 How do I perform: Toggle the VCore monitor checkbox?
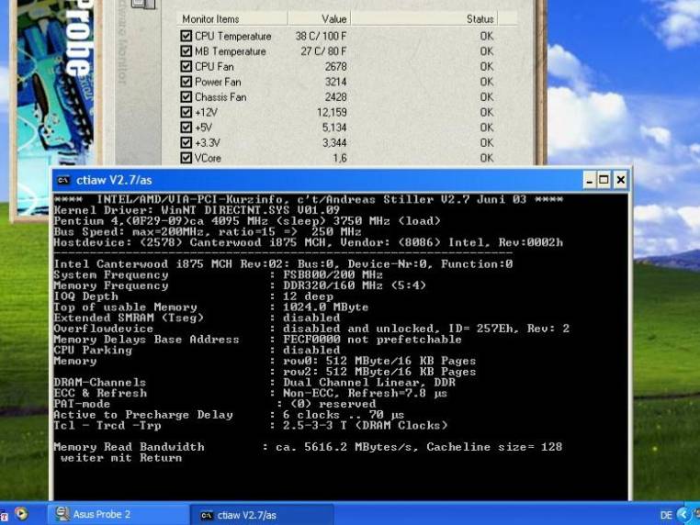[186, 158]
